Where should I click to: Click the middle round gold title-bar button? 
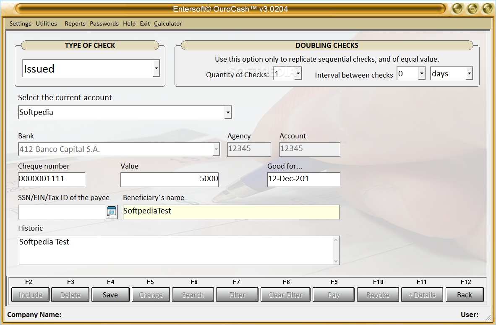click(472, 8)
